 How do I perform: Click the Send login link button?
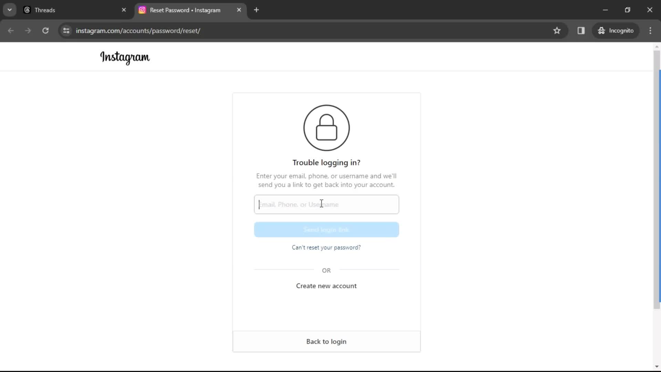click(326, 229)
